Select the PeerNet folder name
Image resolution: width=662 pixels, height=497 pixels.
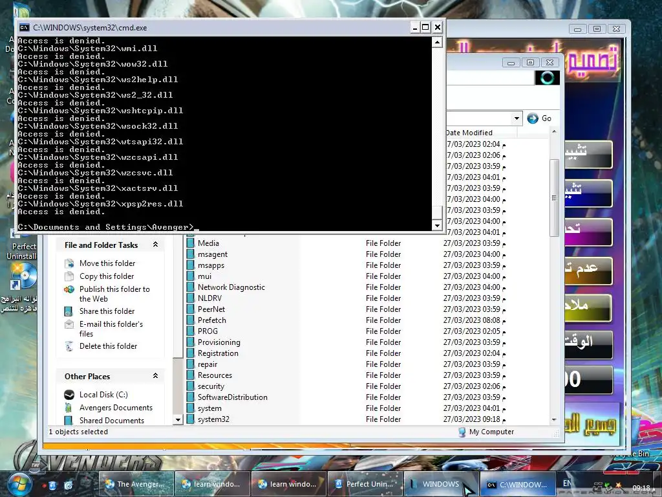click(x=211, y=309)
